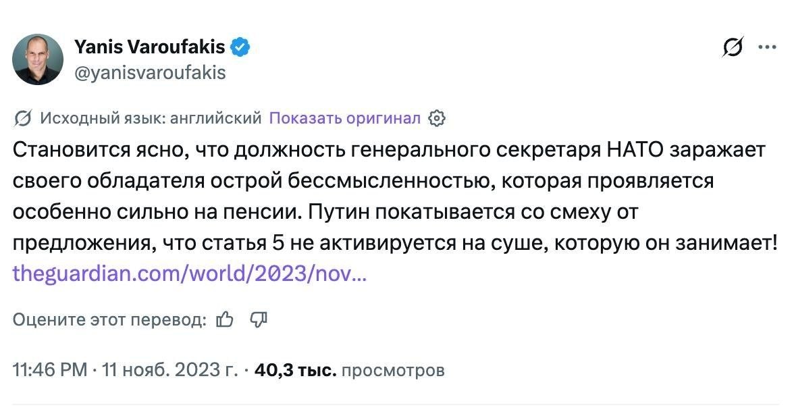The image size is (794, 416).
Task: Click the "11:46 PM" tweet timestamp
Action: pyautogui.click(x=50, y=370)
